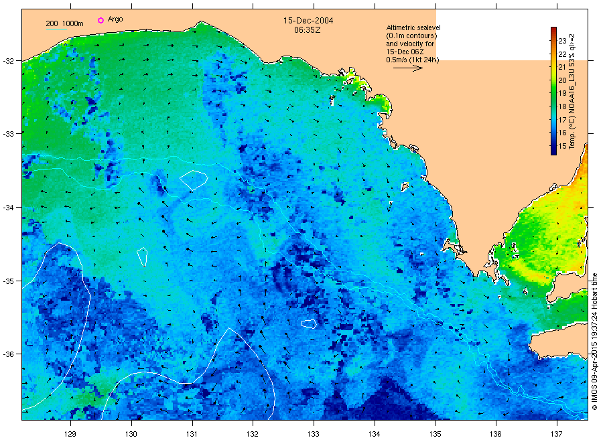Click longitude axis label 132
The width and height of the screenshot is (603, 442).
coord(253,435)
